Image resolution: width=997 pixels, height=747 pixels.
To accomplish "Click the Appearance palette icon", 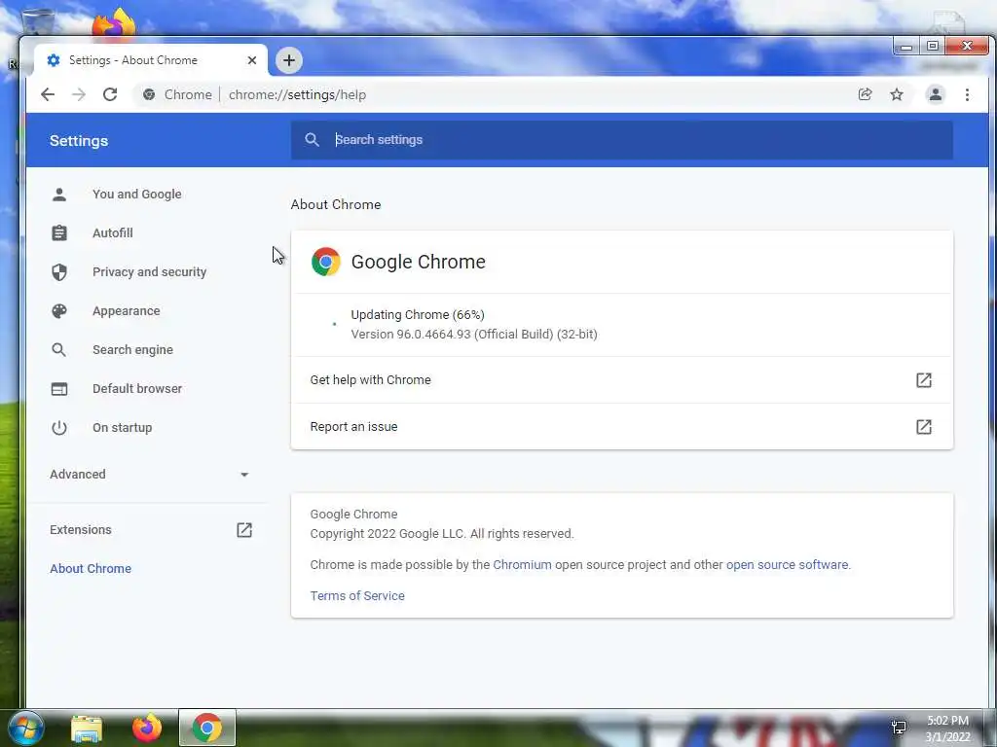I will (x=59, y=310).
